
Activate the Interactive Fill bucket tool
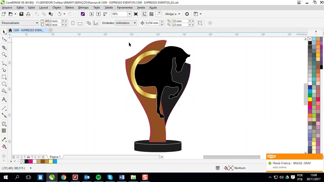(4, 146)
